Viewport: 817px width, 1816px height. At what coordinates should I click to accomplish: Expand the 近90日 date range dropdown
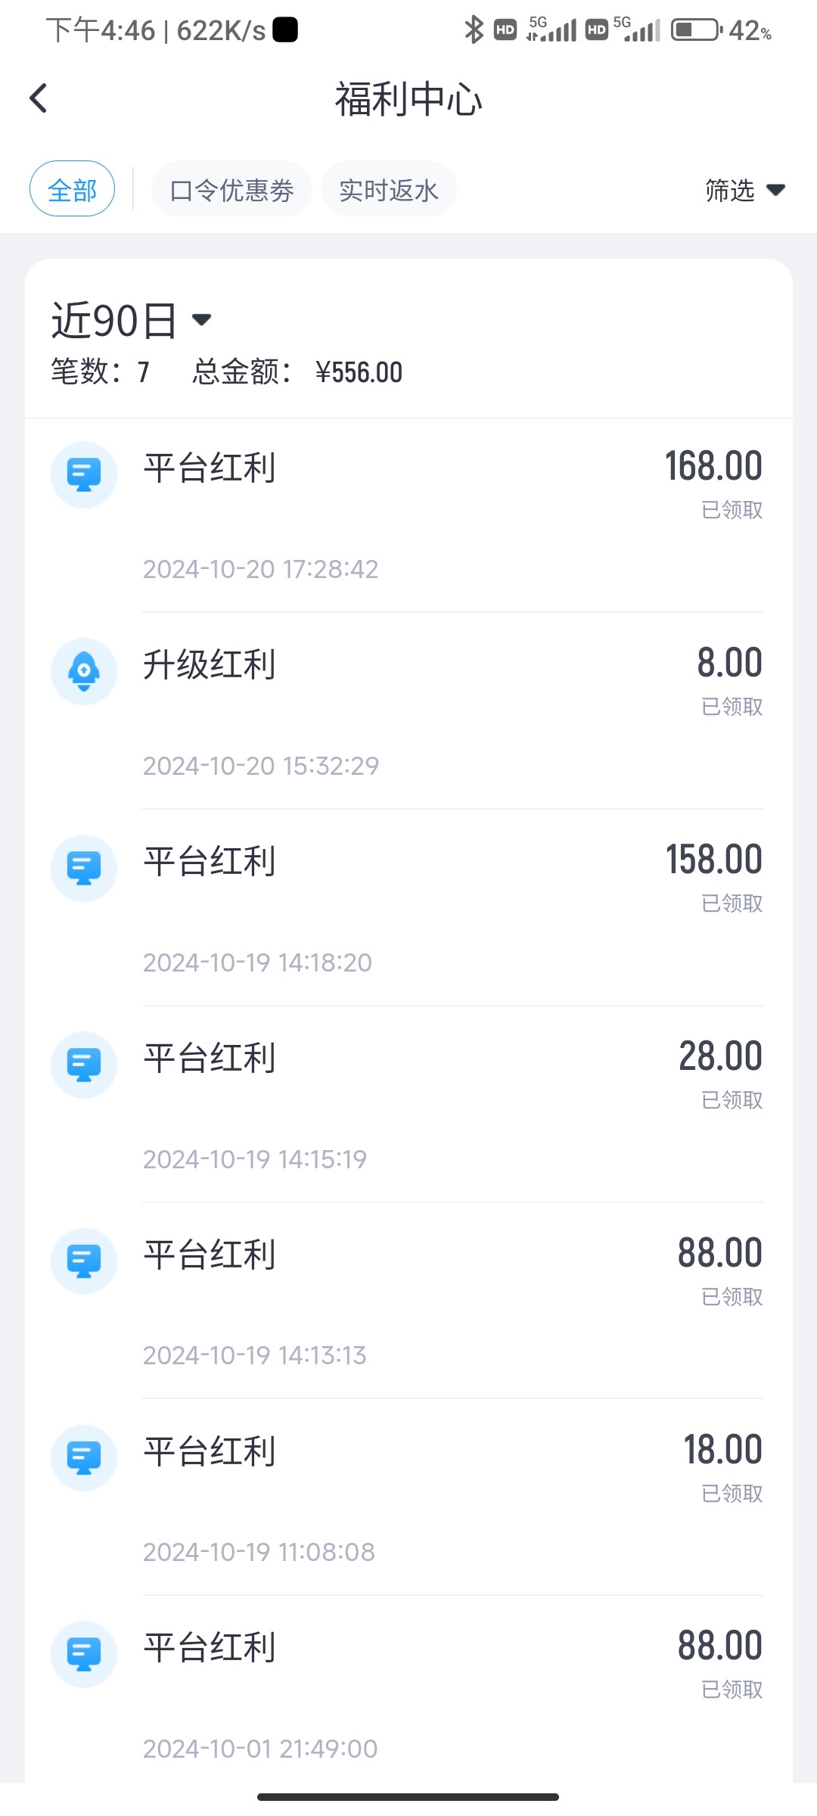pos(131,320)
